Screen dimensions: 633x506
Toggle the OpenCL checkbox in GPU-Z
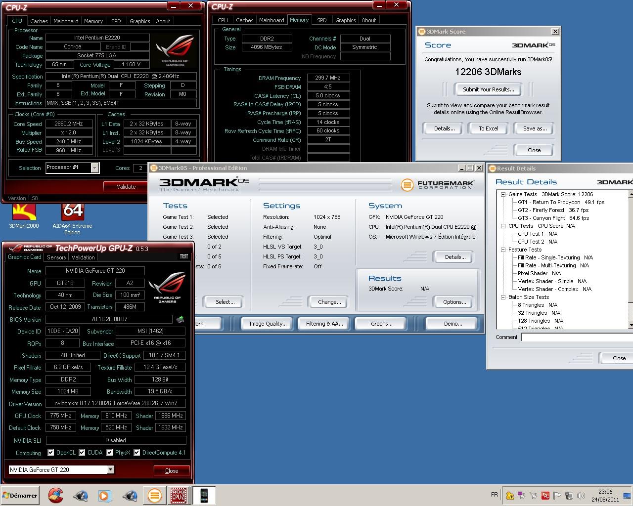(x=50, y=452)
